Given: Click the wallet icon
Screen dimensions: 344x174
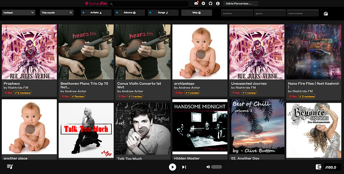Looking at the screenshot, I should click(318, 167).
